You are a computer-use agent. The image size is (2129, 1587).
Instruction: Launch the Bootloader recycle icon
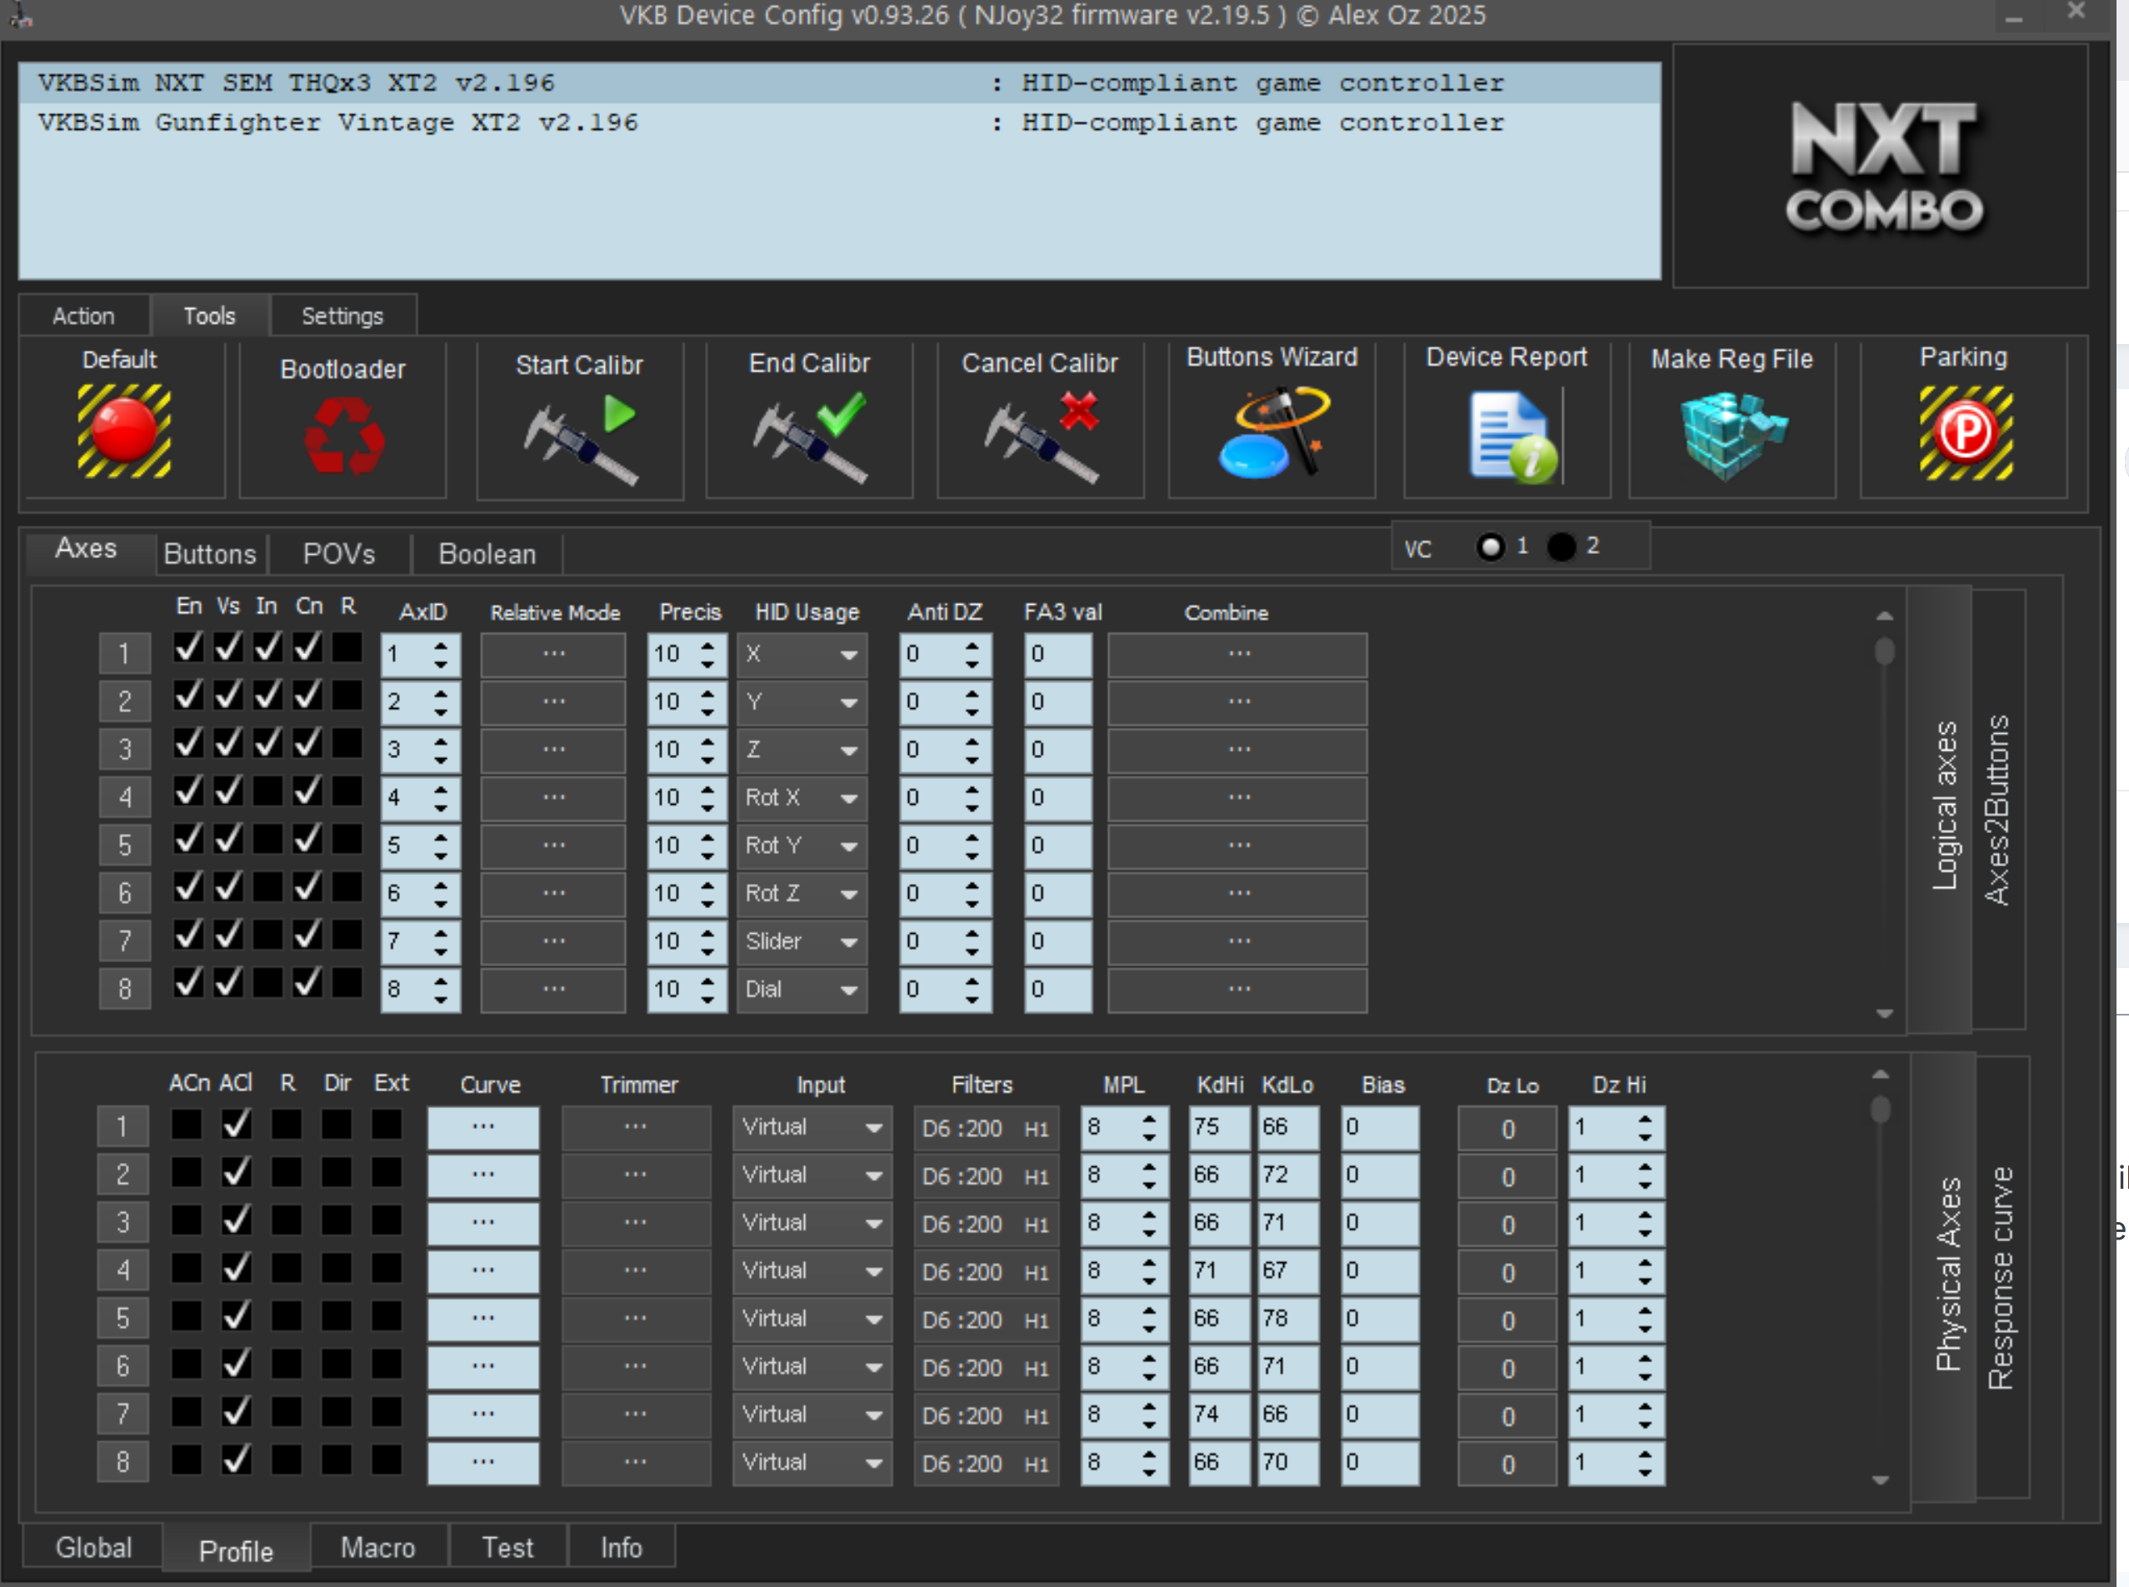(343, 437)
